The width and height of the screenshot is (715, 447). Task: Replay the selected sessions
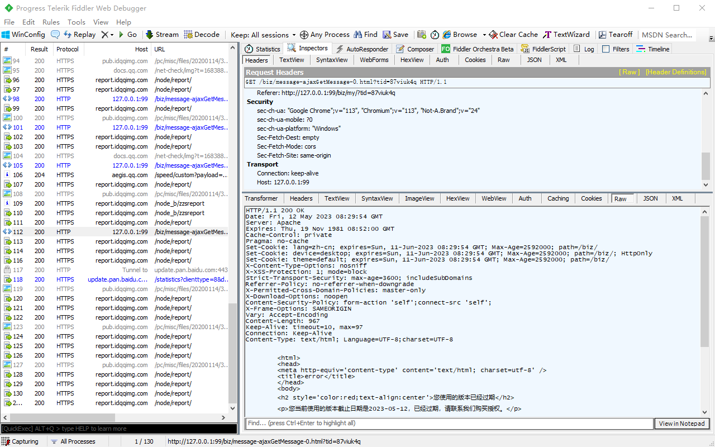tap(79, 35)
